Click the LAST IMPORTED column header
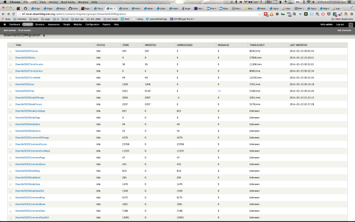Screen dimensions: 355x222 [x=298, y=45]
